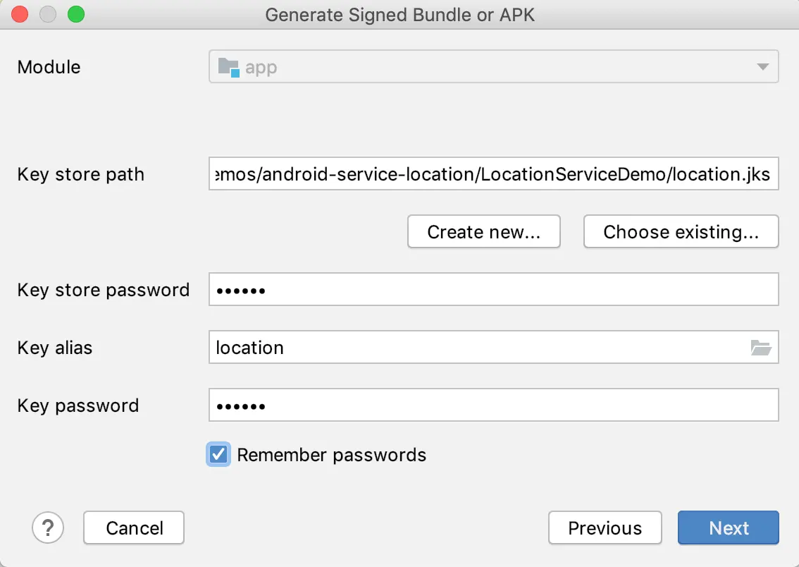This screenshot has width=799, height=567.
Task: Click into the Key store password field
Action: coord(493,290)
